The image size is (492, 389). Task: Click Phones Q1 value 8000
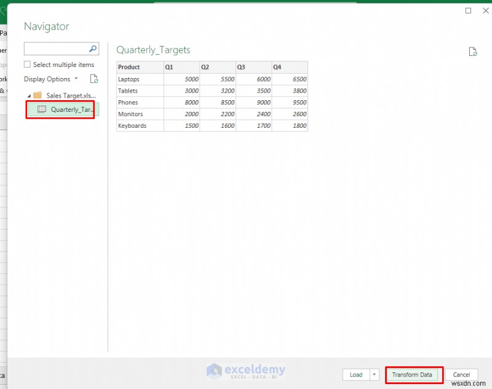coord(191,102)
